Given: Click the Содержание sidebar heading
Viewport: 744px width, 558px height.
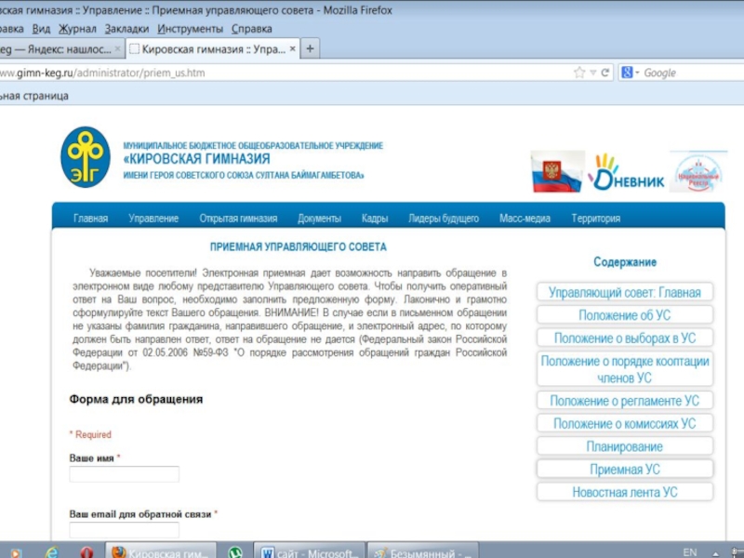Looking at the screenshot, I should [x=625, y=262].
